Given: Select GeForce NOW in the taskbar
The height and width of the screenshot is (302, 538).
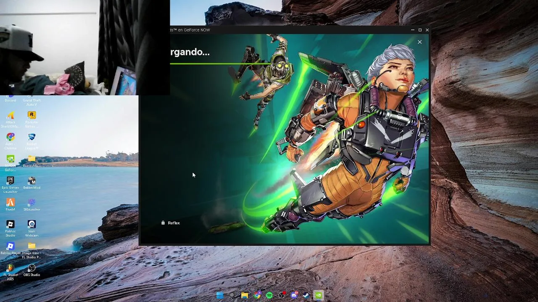Looking at the screenshot, I should coord(319,295).
